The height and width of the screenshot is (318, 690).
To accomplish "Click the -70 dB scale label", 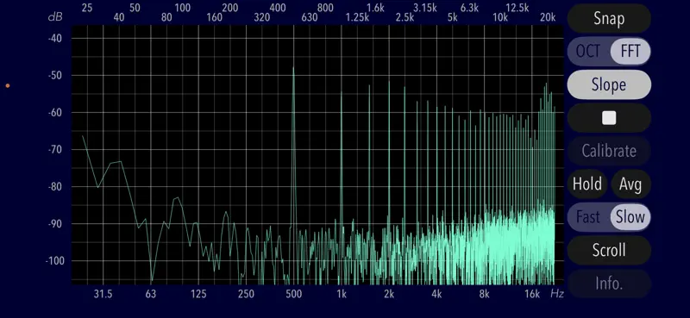I will [54, 150].
